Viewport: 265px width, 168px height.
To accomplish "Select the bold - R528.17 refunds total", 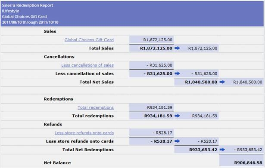I will [162, 141].
